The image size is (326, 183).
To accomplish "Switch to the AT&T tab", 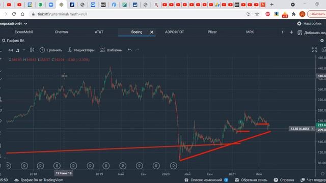I will coord(99,32).
